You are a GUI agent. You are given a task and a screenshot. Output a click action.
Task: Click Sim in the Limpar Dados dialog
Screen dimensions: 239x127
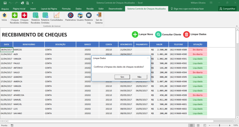tap(122, 77)
